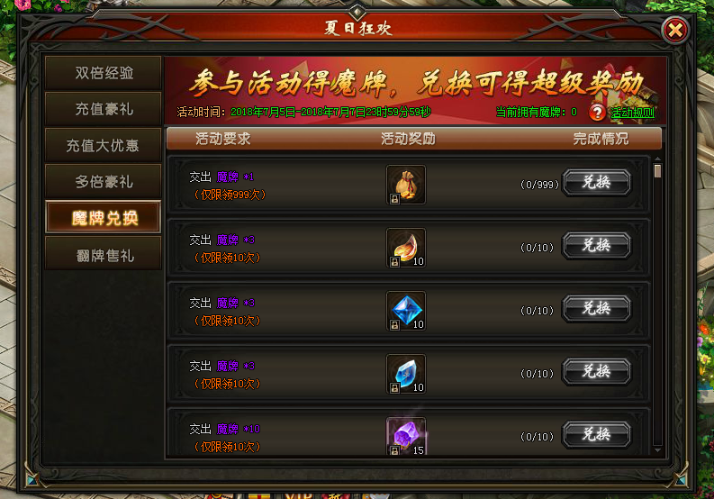This screenshot has height=499, width=714.
Task: Select the 充值大优惠 tab
Action: pyautogui.click(x=104, y=145)
